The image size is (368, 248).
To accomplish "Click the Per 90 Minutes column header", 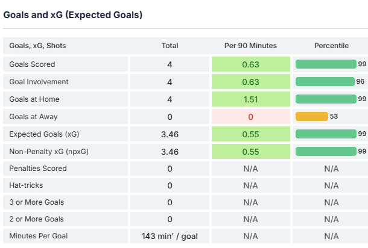I will tap(250, 46).
